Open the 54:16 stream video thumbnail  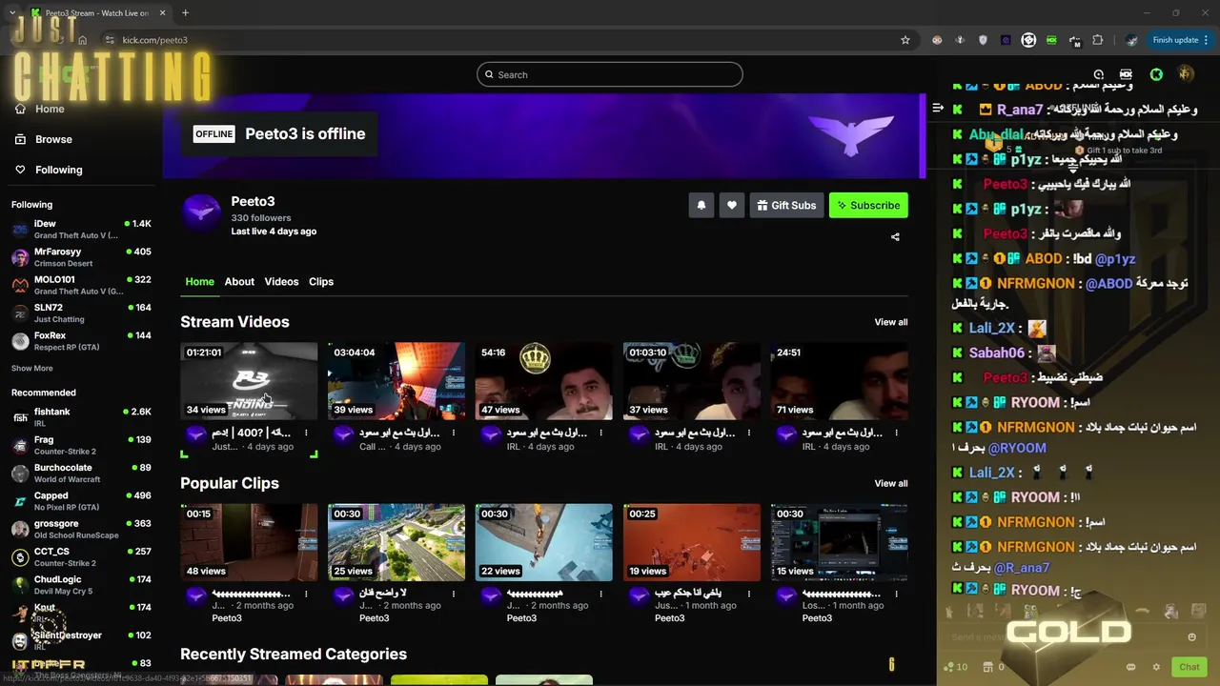point(544,381)
